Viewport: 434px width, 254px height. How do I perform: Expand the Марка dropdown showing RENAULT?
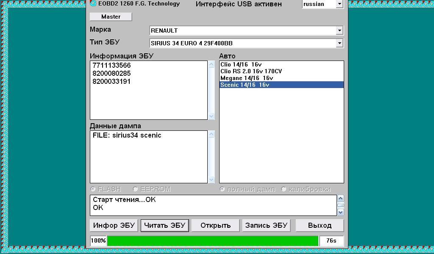click(339, 30)
